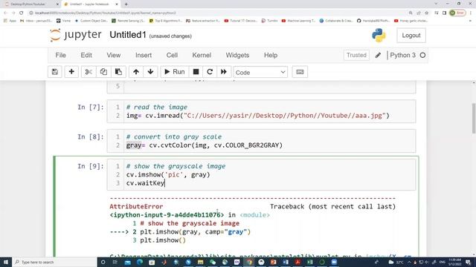
Task: Go back with the browser back arrow
Action: coord(6,13)
